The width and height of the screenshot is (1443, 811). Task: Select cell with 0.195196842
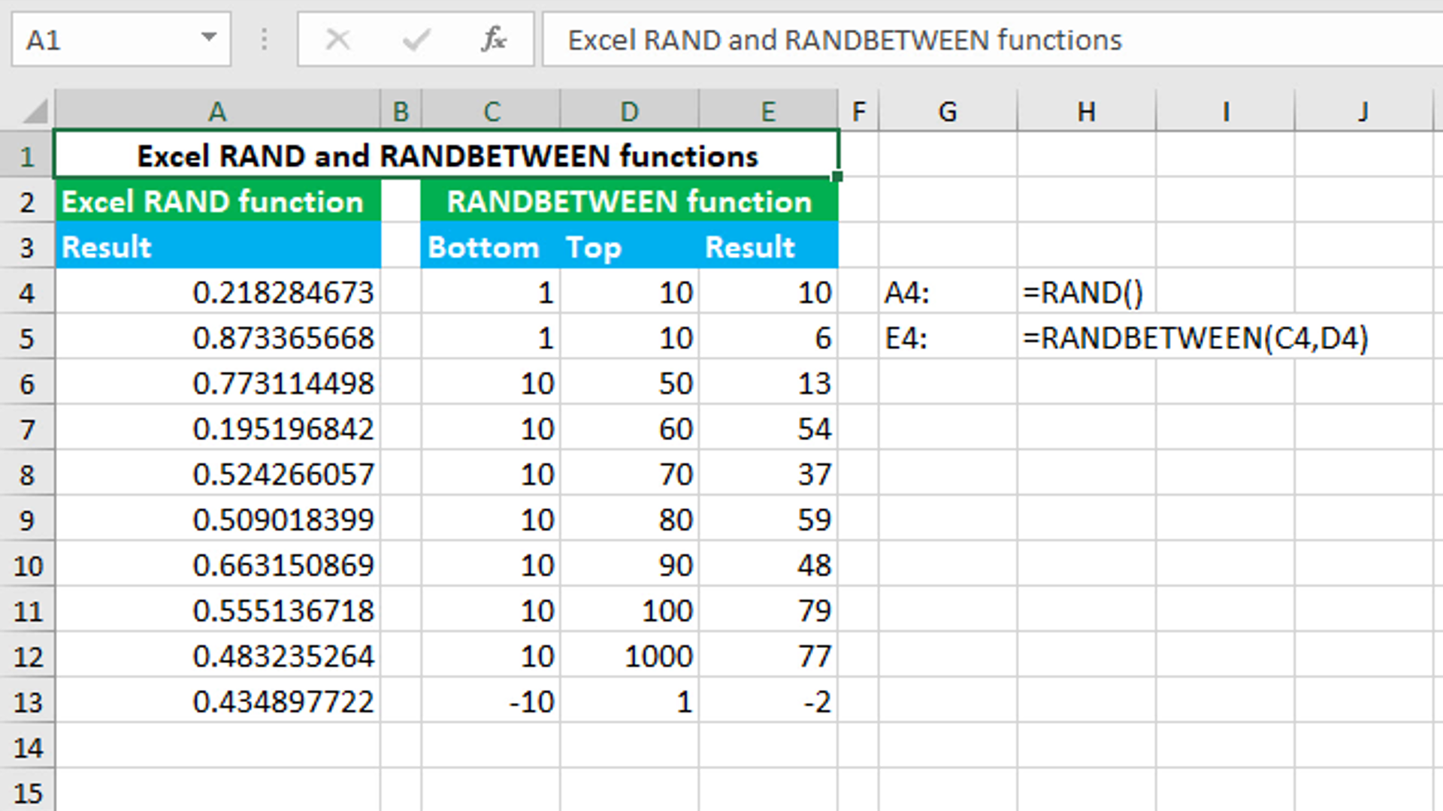218,429
